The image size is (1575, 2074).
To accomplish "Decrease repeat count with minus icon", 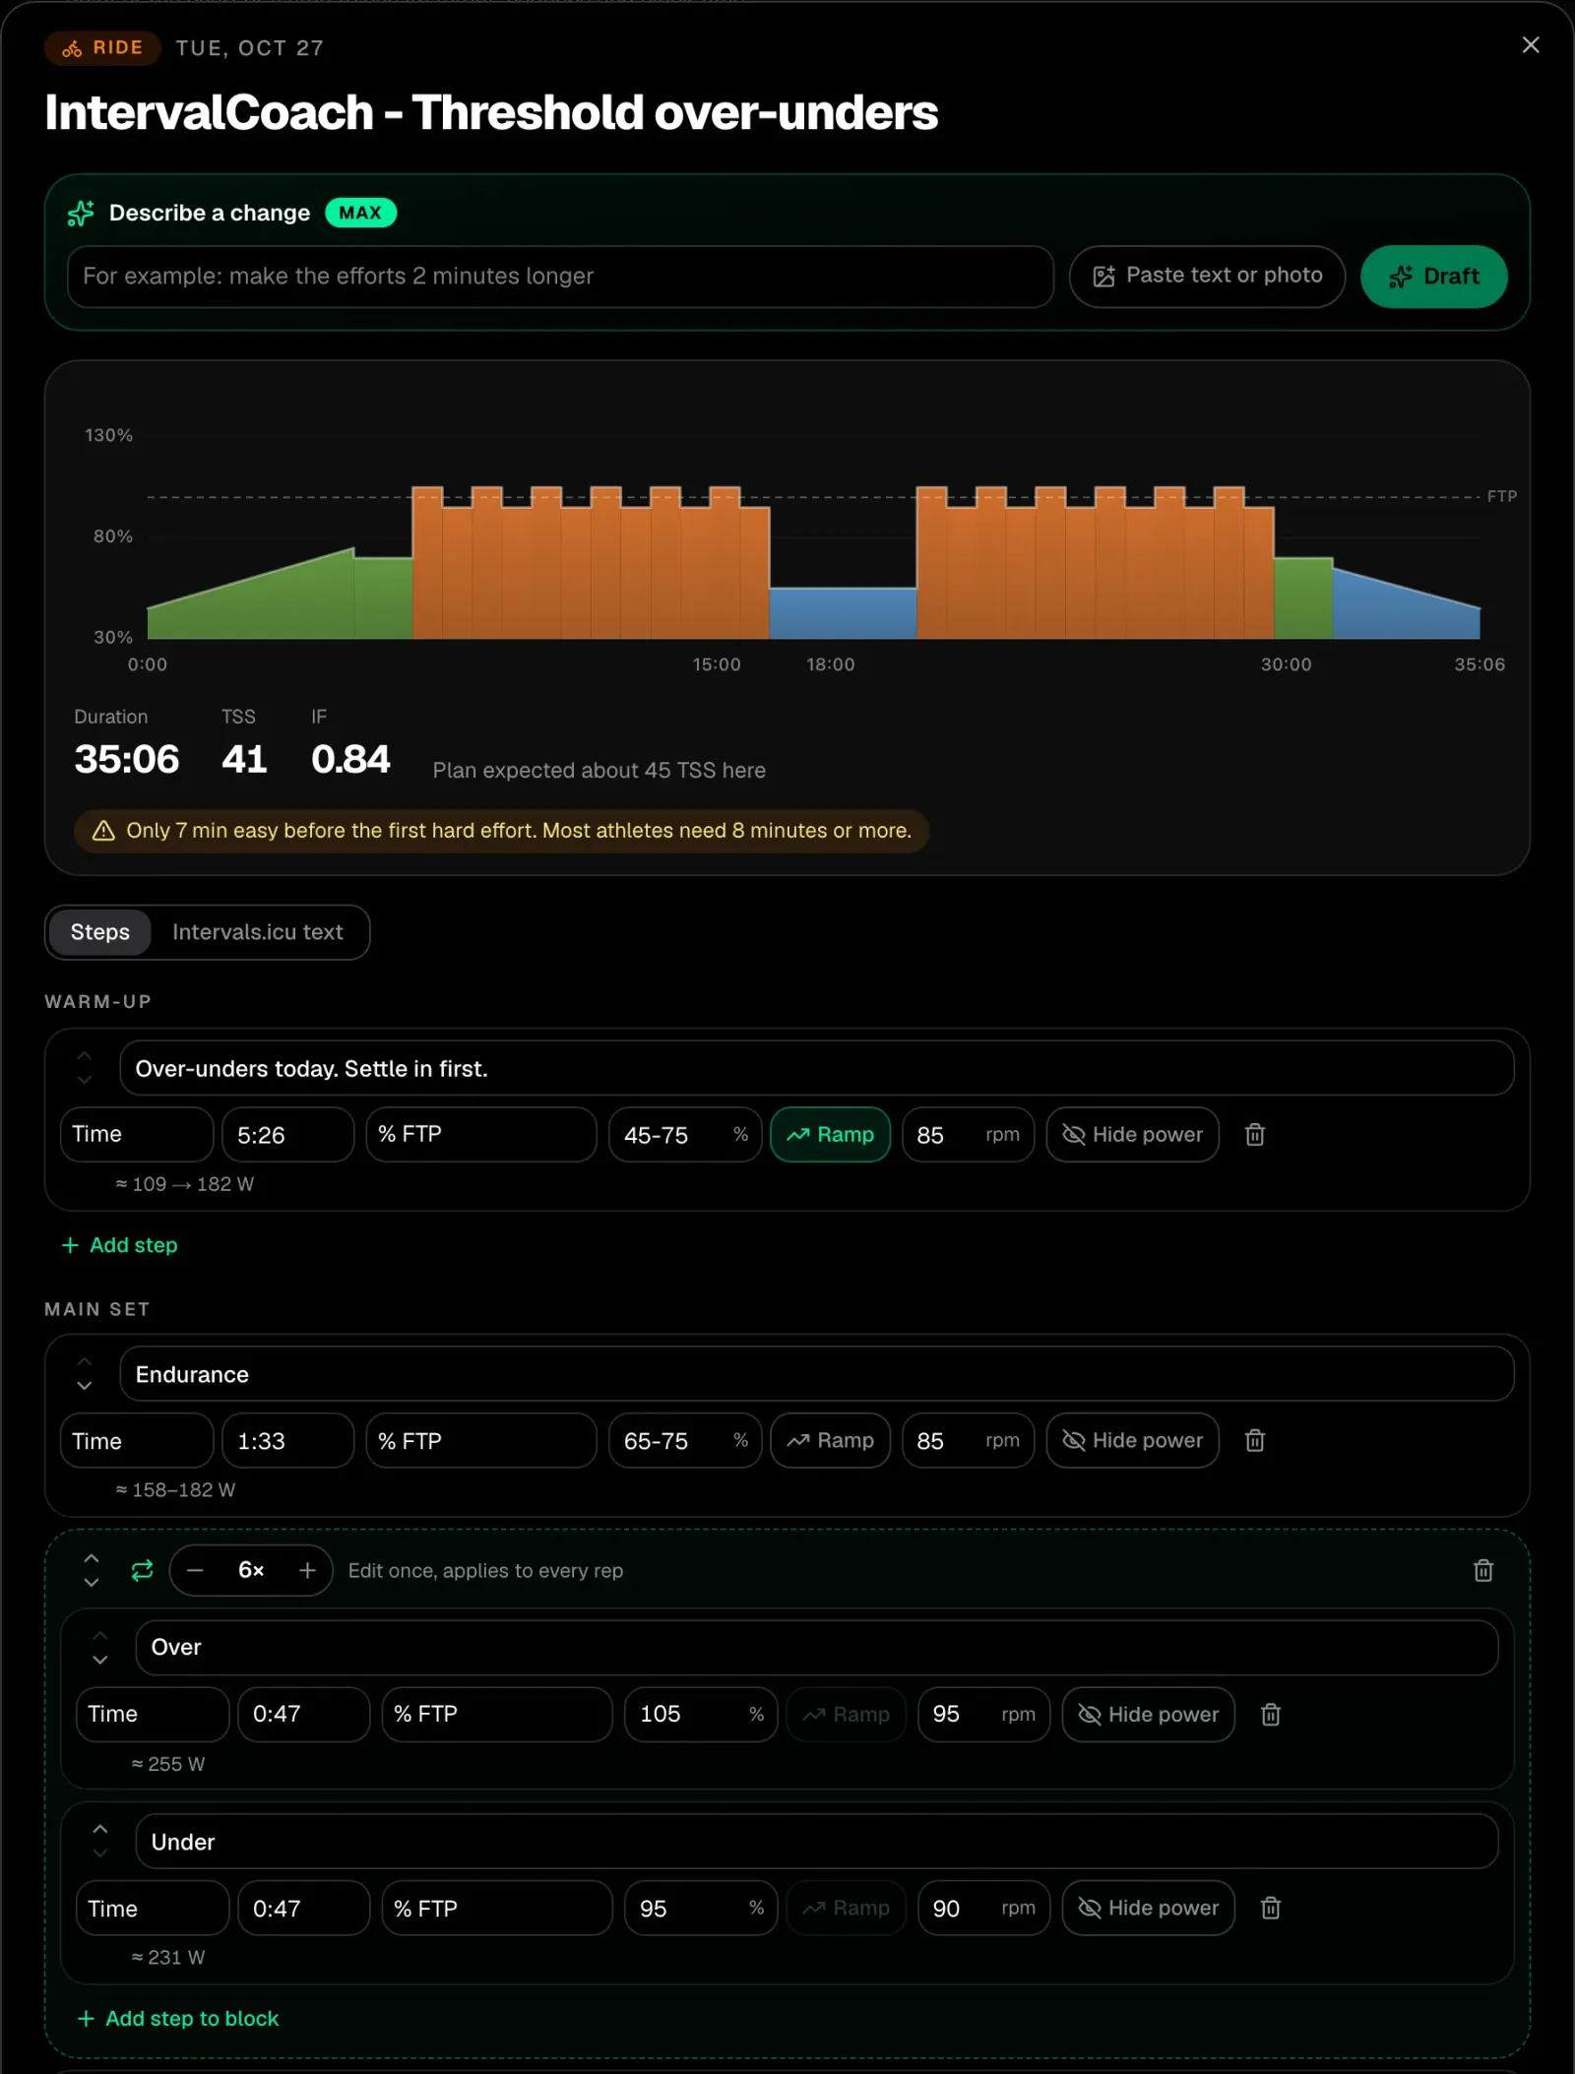I will coord(195,1570).
